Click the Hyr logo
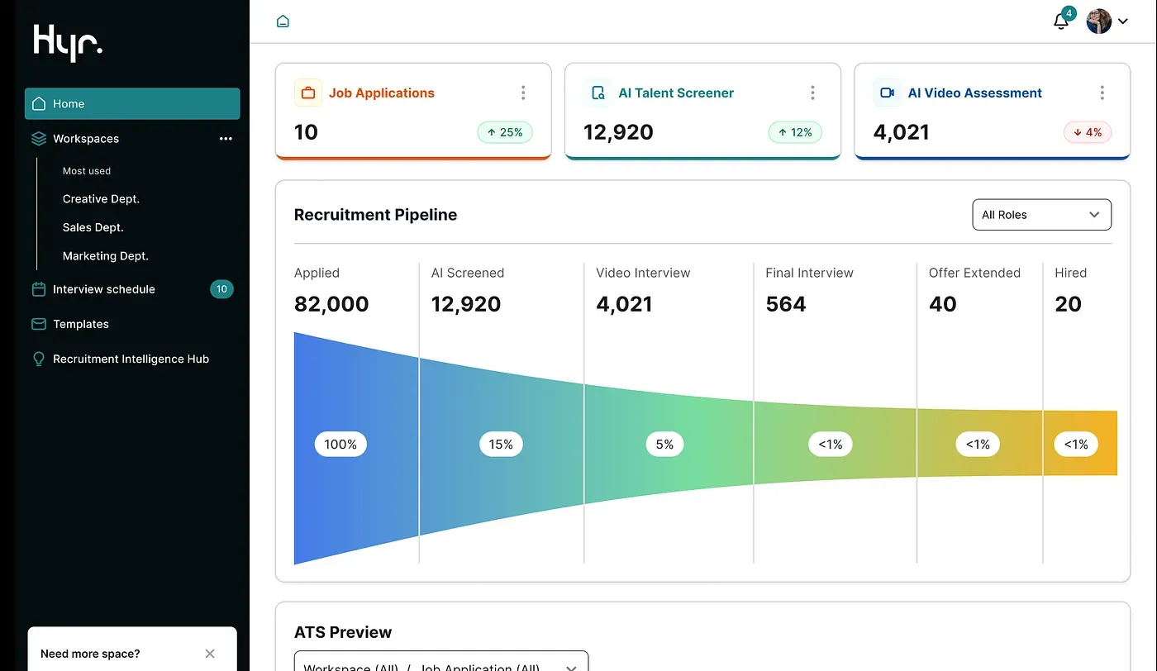This screenshot has width=1157, height=671. point(68,43)
